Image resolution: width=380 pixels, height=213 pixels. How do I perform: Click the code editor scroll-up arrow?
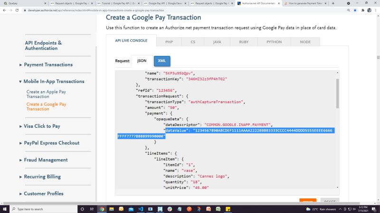(x=337, y=73)
